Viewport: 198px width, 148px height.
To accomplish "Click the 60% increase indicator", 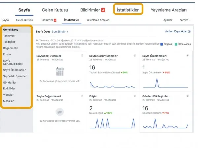I will tap(124, 73).
